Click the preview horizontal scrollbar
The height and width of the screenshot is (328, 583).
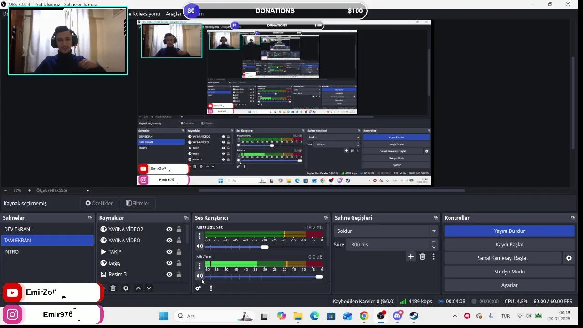click(x=332, y=190)
